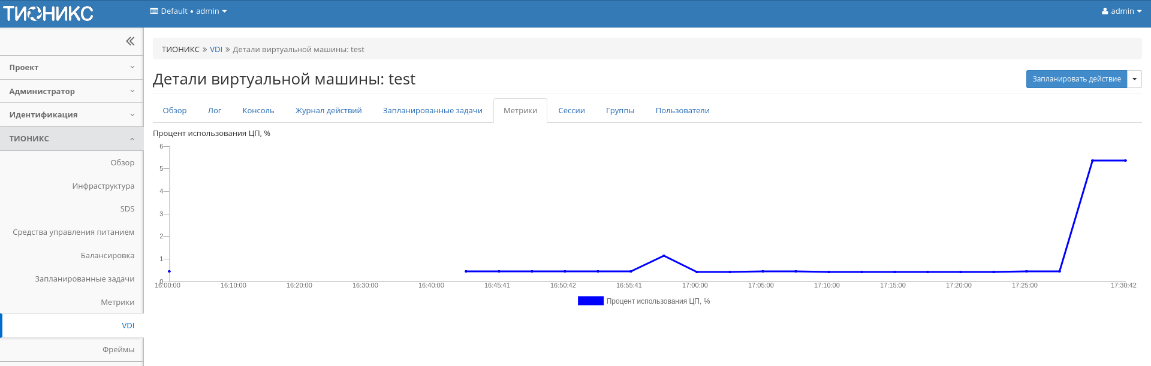Expand the Администратор sidebar section

pos(71,91)
